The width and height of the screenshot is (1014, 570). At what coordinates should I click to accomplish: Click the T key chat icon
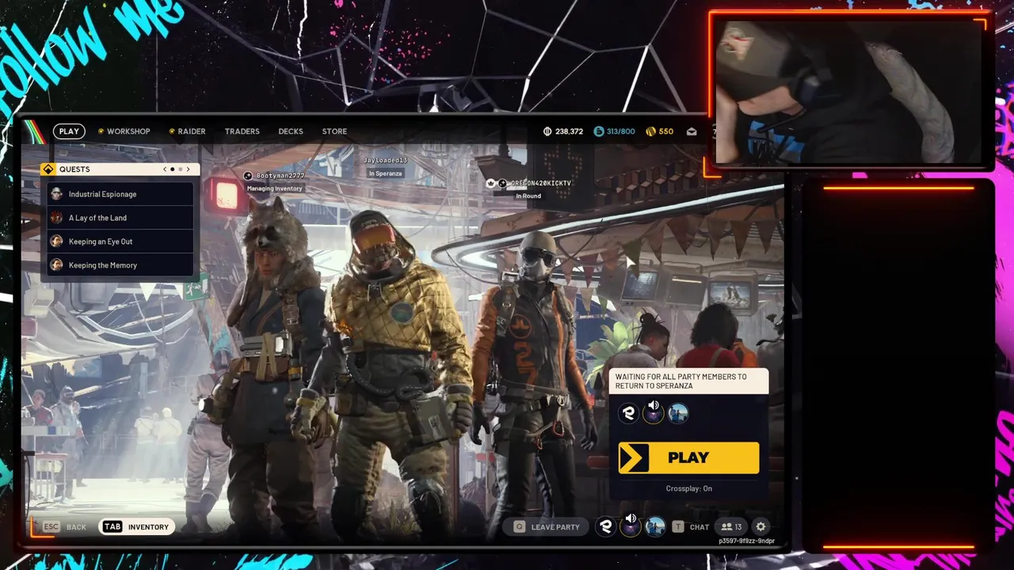678,526
